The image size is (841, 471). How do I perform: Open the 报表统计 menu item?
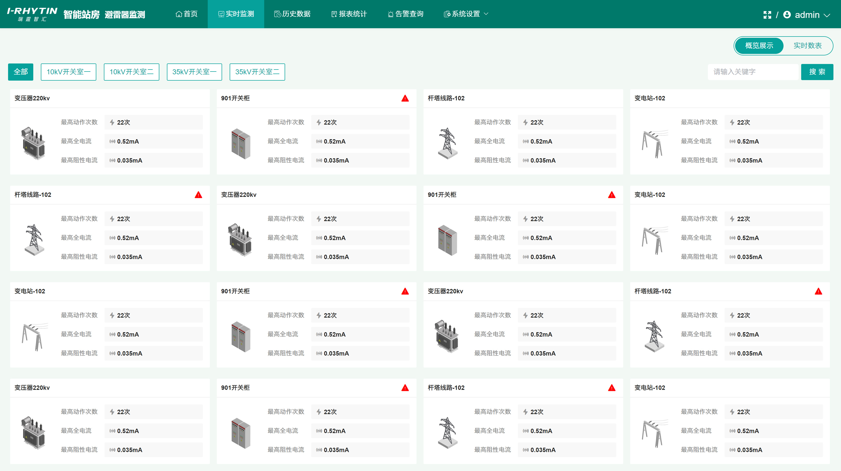[x=349, y=14]
